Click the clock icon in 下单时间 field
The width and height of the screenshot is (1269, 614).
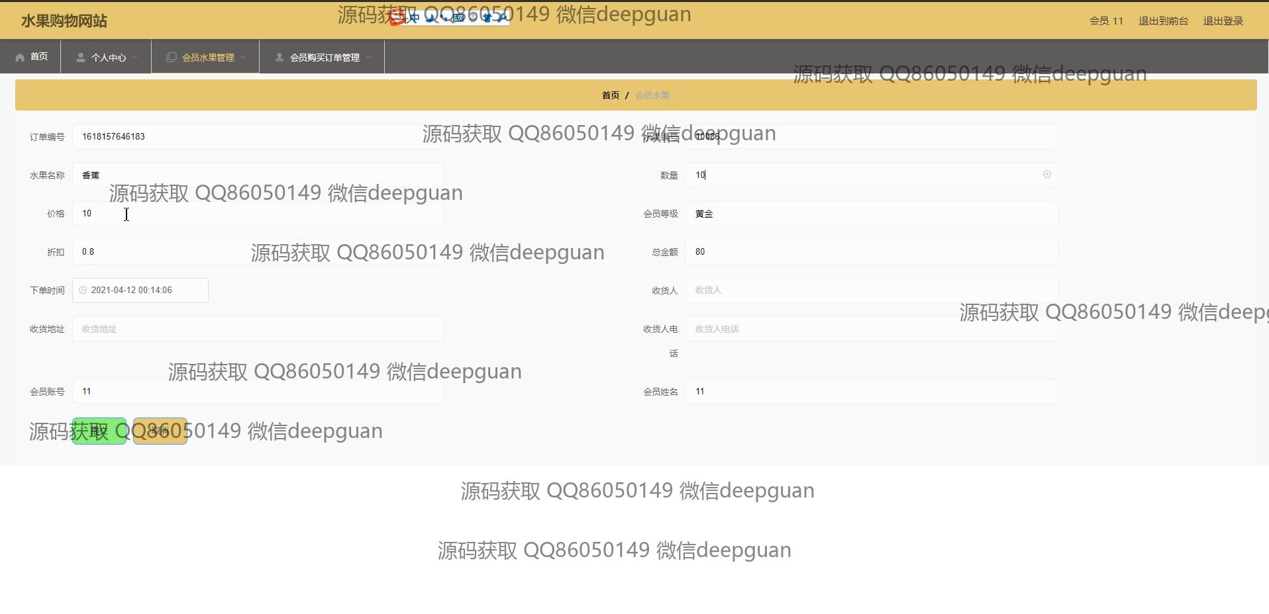(x=83, y=290)
